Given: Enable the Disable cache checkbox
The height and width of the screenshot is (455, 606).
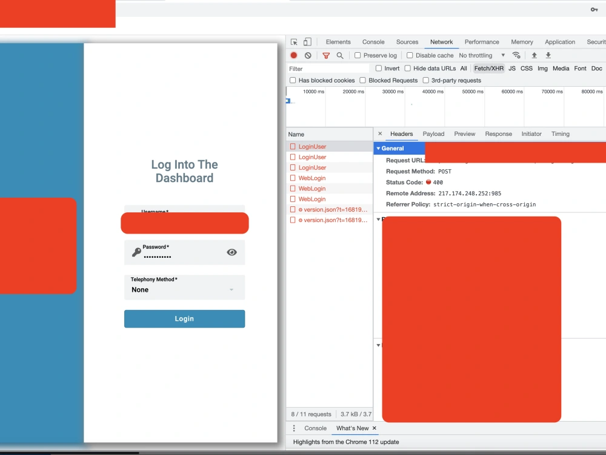Looking at the screenshot, I should (410, 55).
